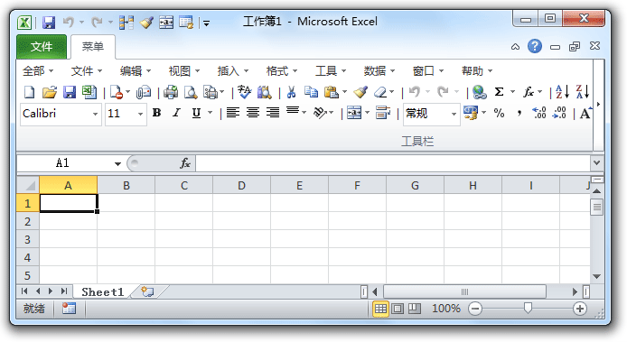627x342 pixels.
Task: Pick the Format Painter brush in toolbar row
Action: (x=360, y=92)
